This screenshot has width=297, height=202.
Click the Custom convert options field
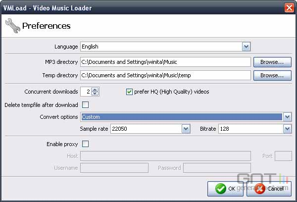point(182,117)
